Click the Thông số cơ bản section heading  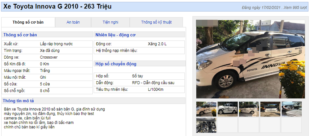coord(20,35)
